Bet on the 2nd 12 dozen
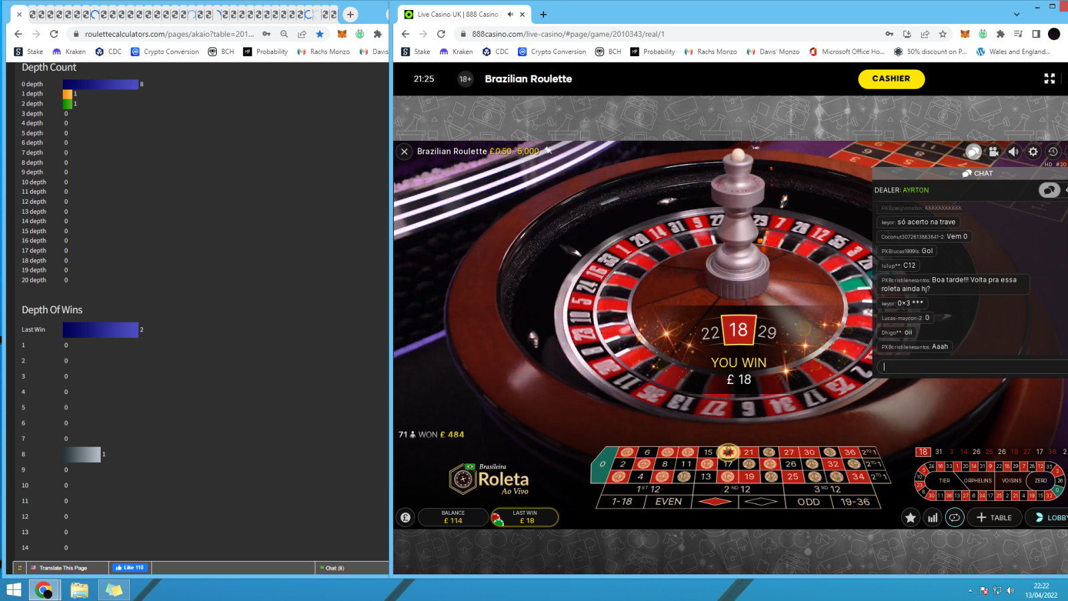The image size is (1068, 601). coord(740,489)
